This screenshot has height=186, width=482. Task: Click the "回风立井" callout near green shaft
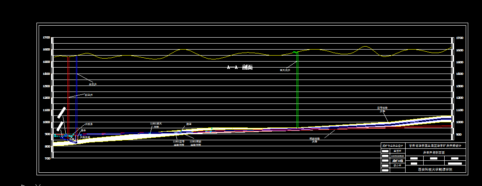(x=285, y=70)
